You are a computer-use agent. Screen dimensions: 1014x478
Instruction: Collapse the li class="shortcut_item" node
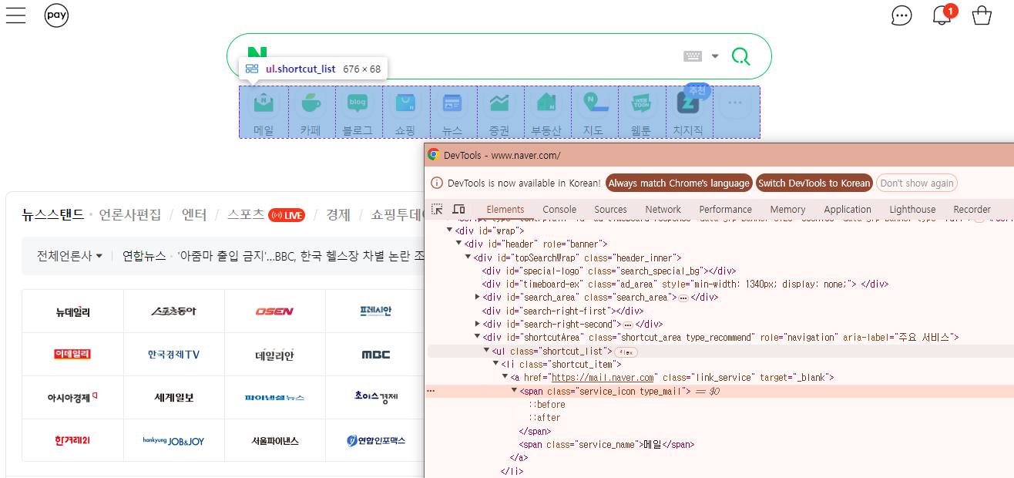[495, 364]
